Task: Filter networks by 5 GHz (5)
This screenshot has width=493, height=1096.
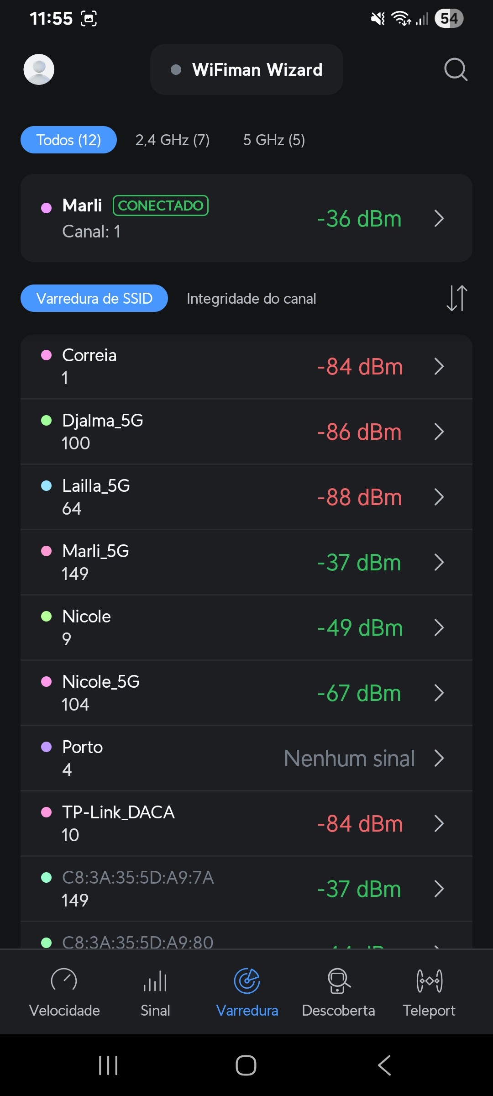Action: (x=274, y=140)
